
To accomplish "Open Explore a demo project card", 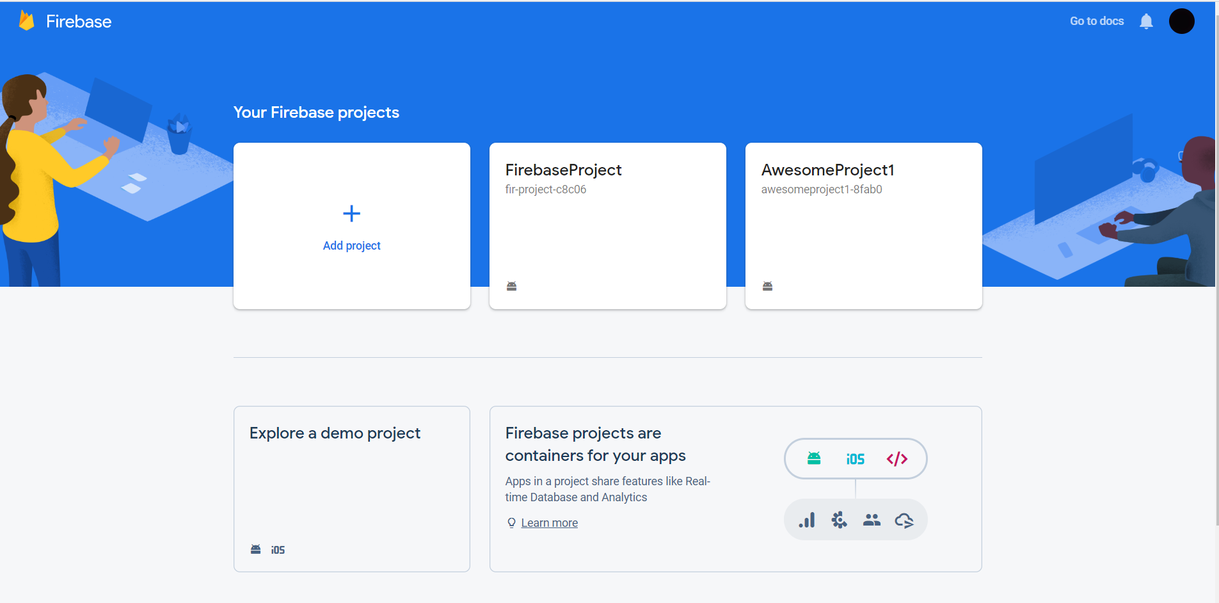I will pos(352,489).
